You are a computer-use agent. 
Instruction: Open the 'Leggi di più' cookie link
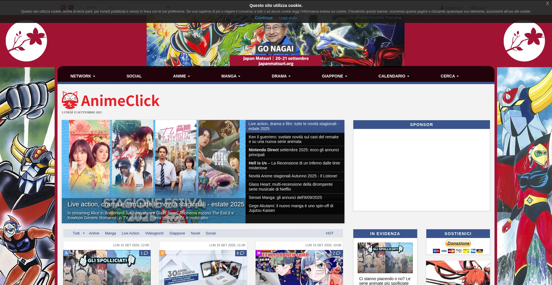tap(288, 18)
